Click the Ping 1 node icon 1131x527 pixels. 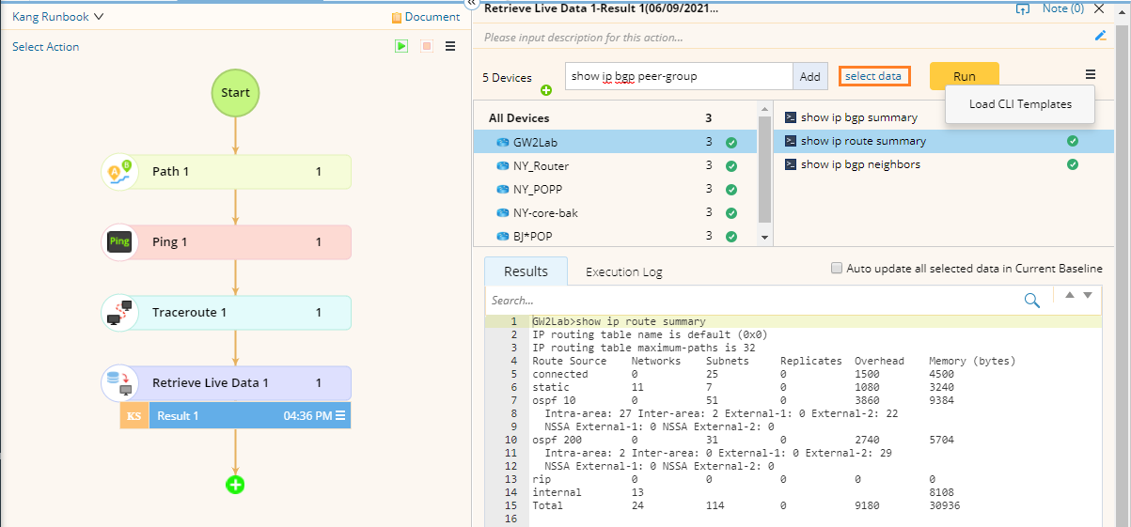pyautogui.click(x=119, y=242)
